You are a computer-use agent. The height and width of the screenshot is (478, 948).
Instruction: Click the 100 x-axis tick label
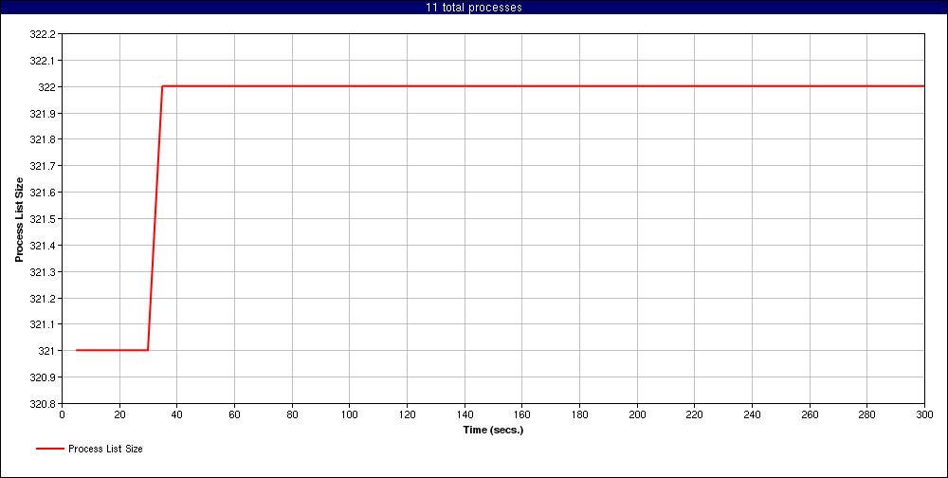coord(350,414)
